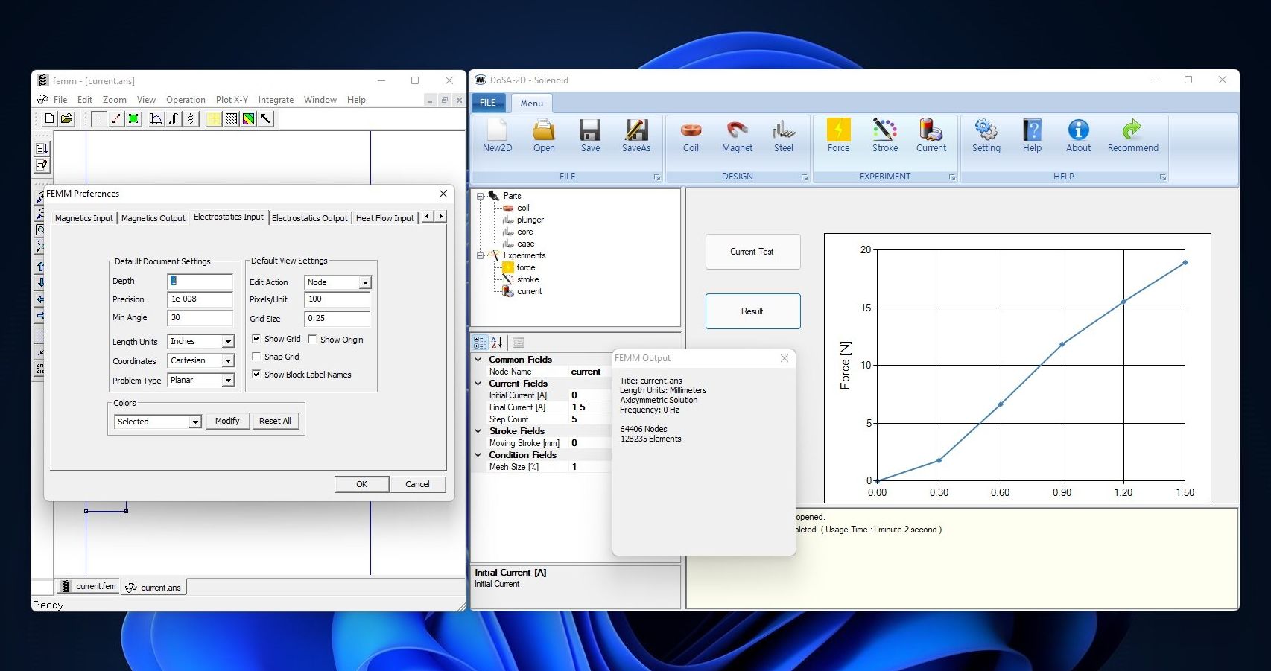
Task: Click the Grid Size input field
Action: click(x=337, y=318)
